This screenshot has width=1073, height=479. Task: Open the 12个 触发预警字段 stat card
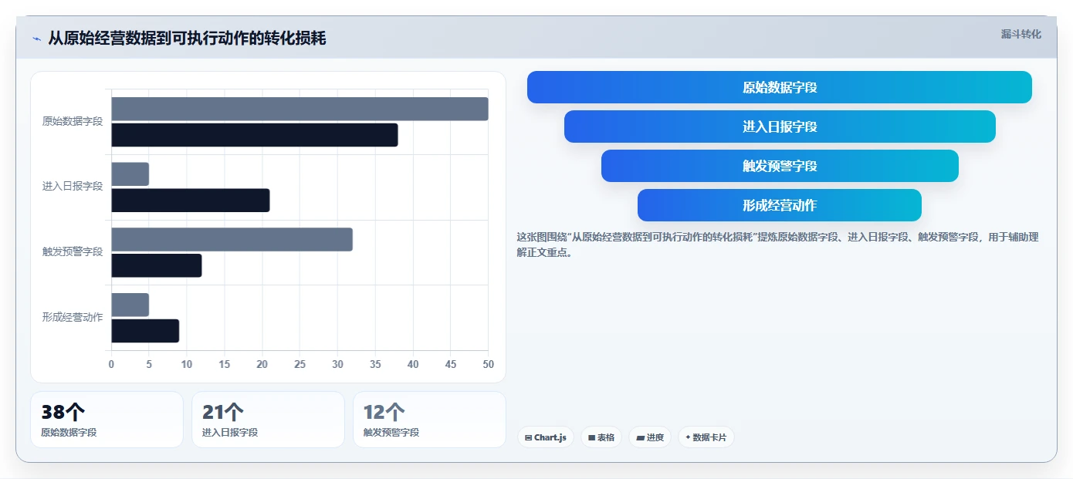(x=429, y=420)
